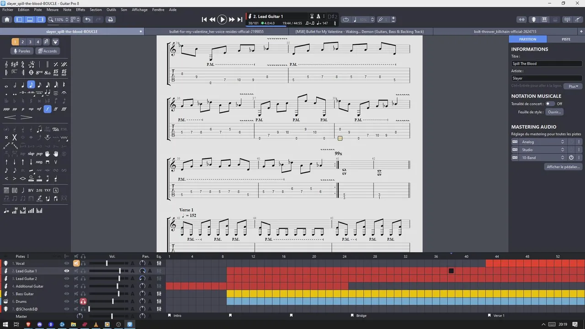This screenshot has height=329, width=585.
Task: Open the Piste menu
Action: 38,10
